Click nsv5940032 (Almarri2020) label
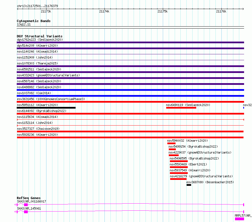This screenshot has width=252, height=222. point(187,141)
